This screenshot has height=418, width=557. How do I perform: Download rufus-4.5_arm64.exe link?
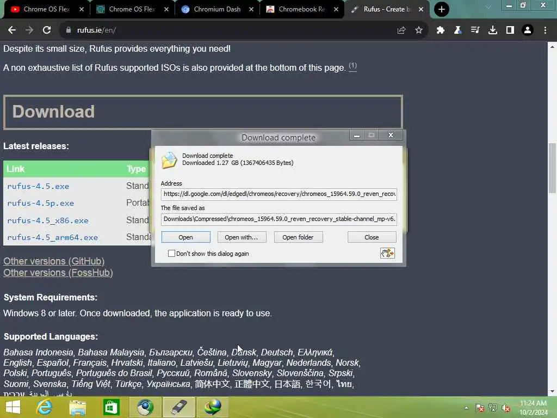tap(52, 237)
